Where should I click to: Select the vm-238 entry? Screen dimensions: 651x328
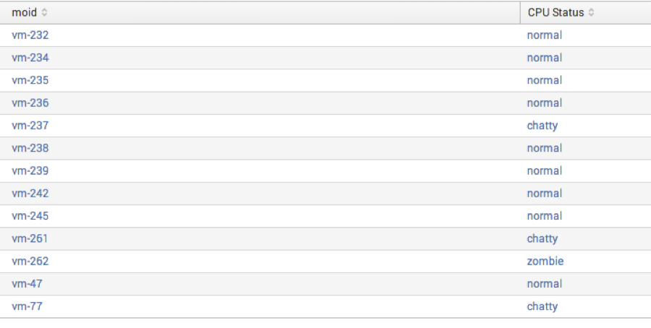pos(30,148)
